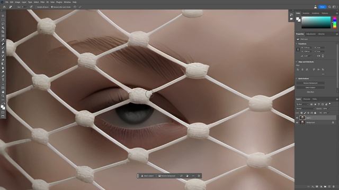Viewport: 339px width, 190px height.
Task: Create a new group with folder icon
Action: click(x=325, y=186)
